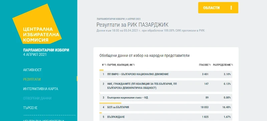The width and height of the screenshot is (267, 121).
Task: Go to the АКТИВНОСТ section
Action: point(32,70)
